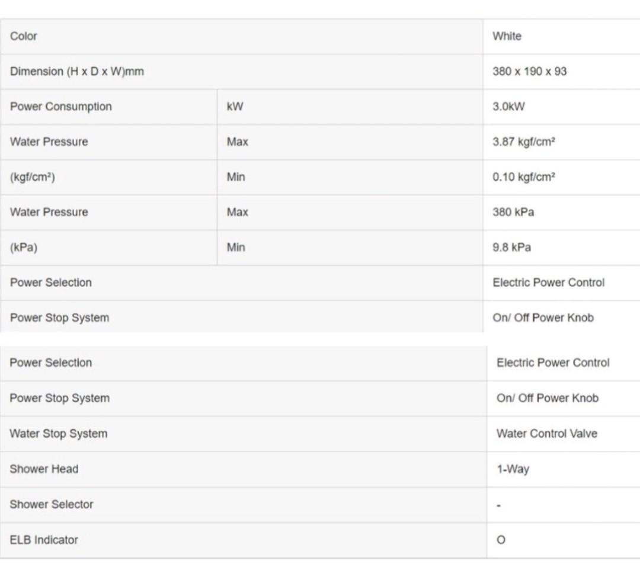The image size is (640, 580).
Task: Click the (kgf/cm²) unit label
Action: [33, 177]
